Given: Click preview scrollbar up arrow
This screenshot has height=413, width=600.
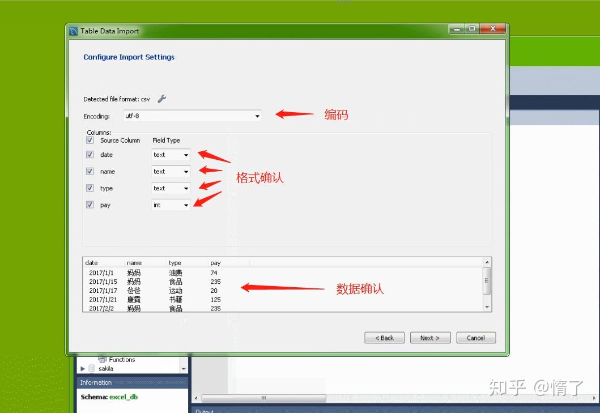Looking at the screenshot, I should point(487,262).
